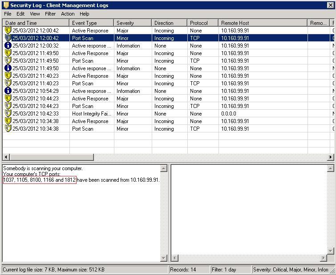Click yellow shield icon of 10:44:23 Active Response

coord(8,98)
